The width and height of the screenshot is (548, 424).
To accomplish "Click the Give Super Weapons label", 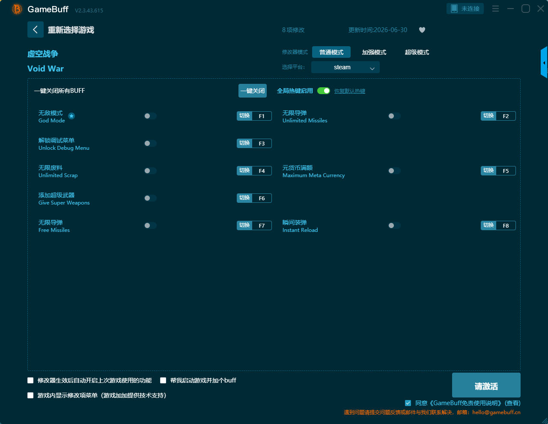I will 64,203.
